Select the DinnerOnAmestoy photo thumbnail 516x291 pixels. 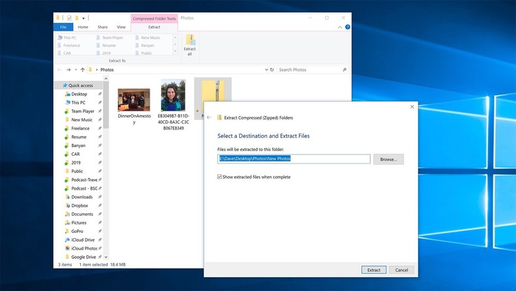[x=134, y=100]
